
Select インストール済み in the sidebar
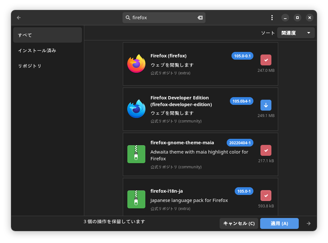point(48,50)
